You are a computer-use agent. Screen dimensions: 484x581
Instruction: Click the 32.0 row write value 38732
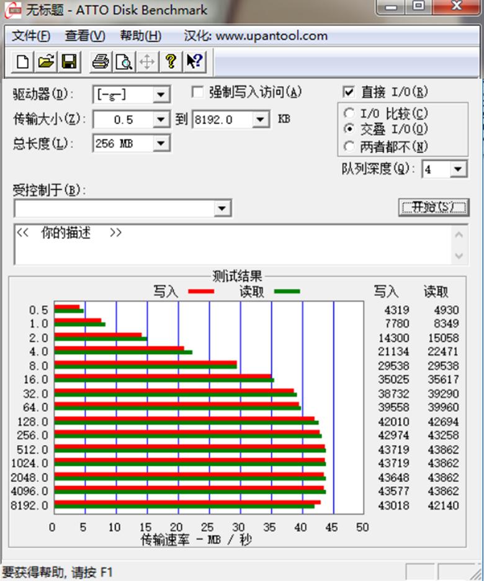(x=393, y=394)
